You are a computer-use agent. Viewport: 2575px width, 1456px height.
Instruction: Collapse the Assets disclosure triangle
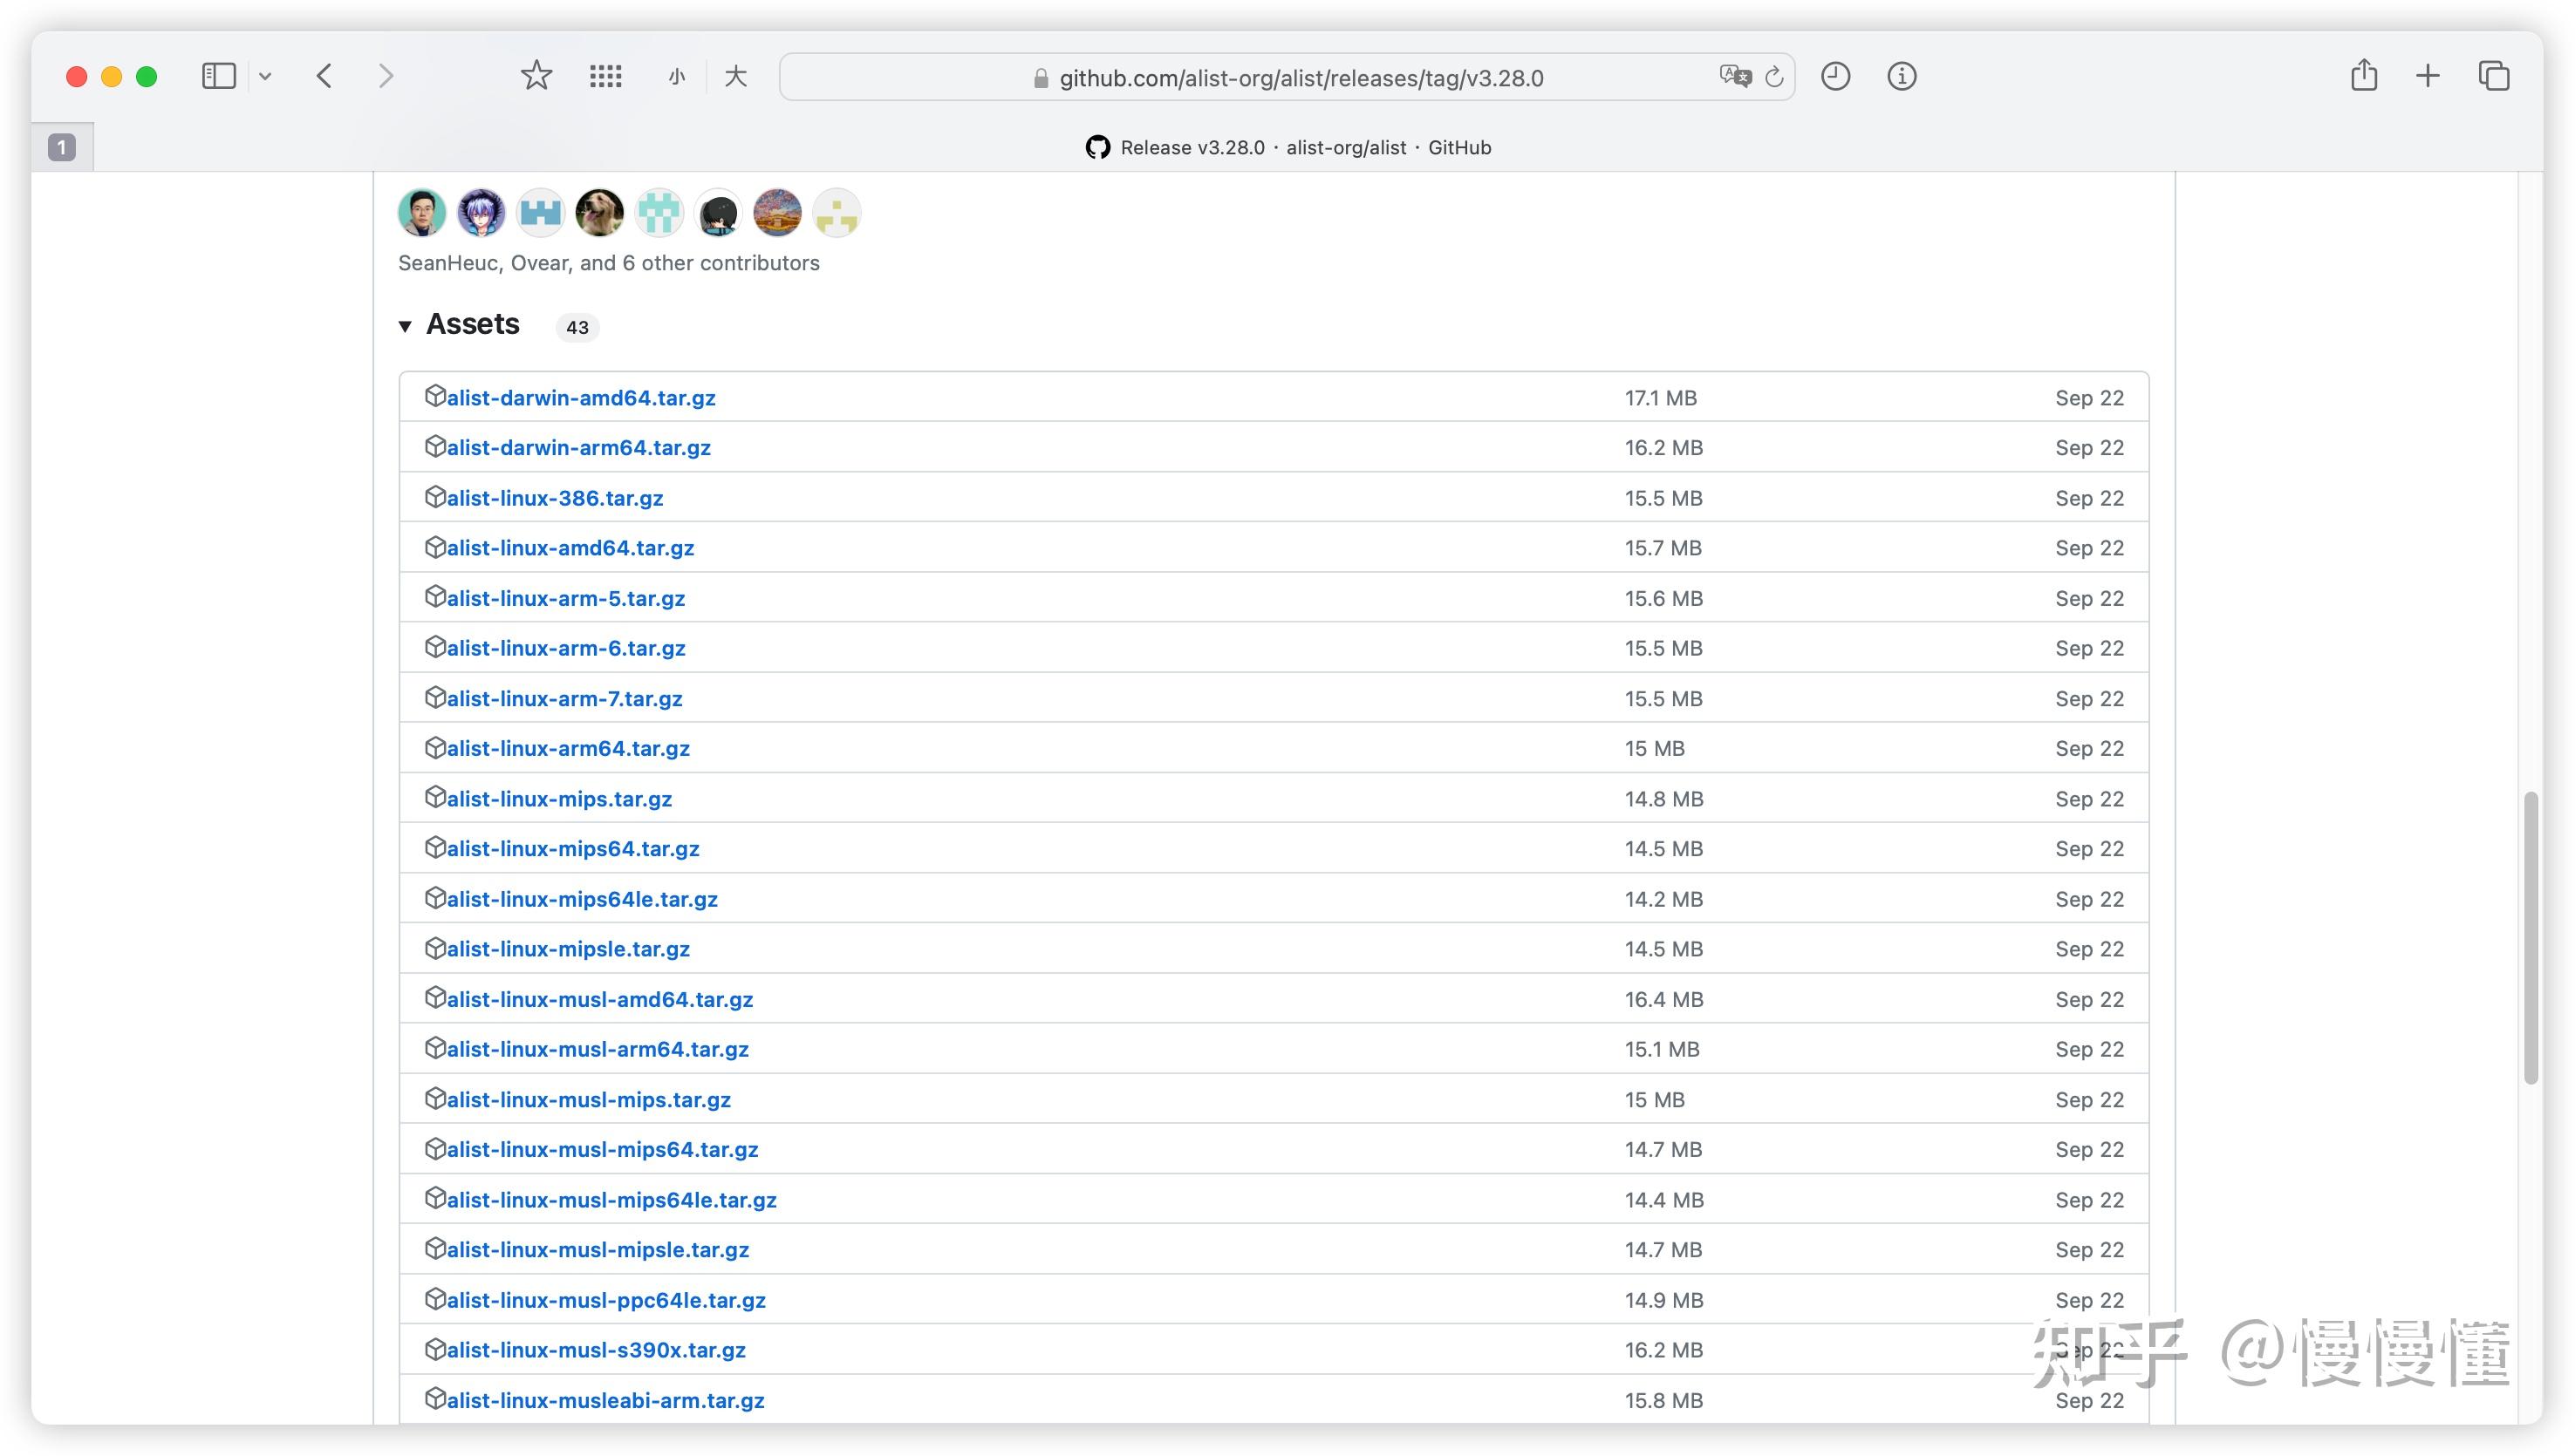pos(405,326)
